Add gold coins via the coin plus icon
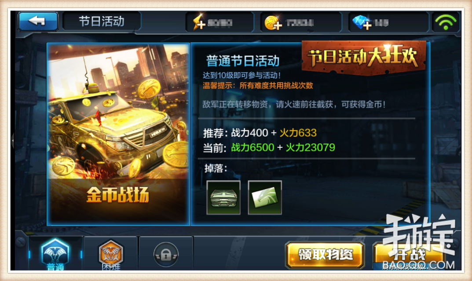Viewport: 472px width, 281px height. coord(273,22)
